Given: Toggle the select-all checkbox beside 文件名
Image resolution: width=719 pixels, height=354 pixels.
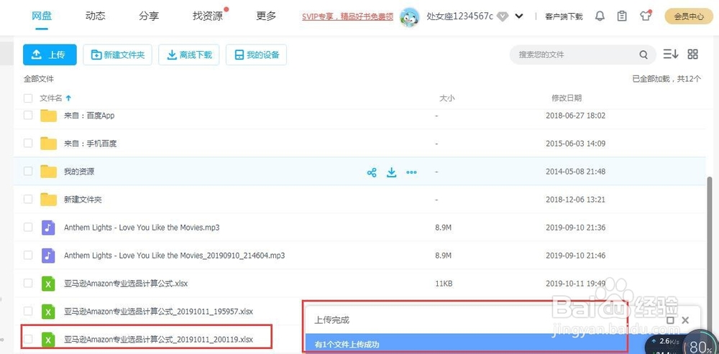Looking at the screenshot, I should 28,98.
